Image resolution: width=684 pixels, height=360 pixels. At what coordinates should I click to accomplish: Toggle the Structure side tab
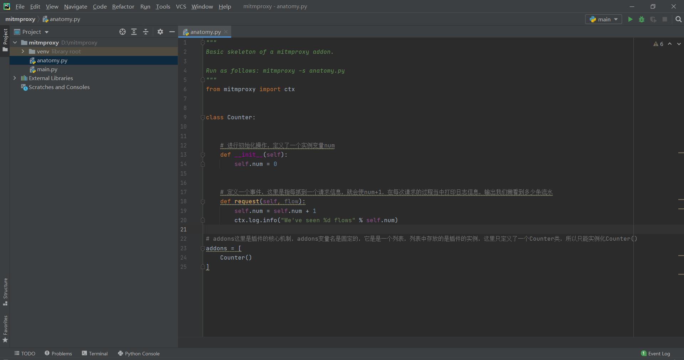(5, 292)
